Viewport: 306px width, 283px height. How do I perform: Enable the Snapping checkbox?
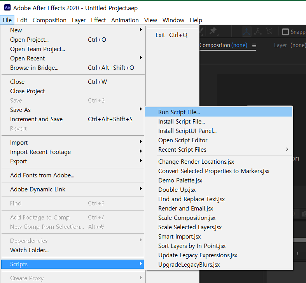point(285,32)
